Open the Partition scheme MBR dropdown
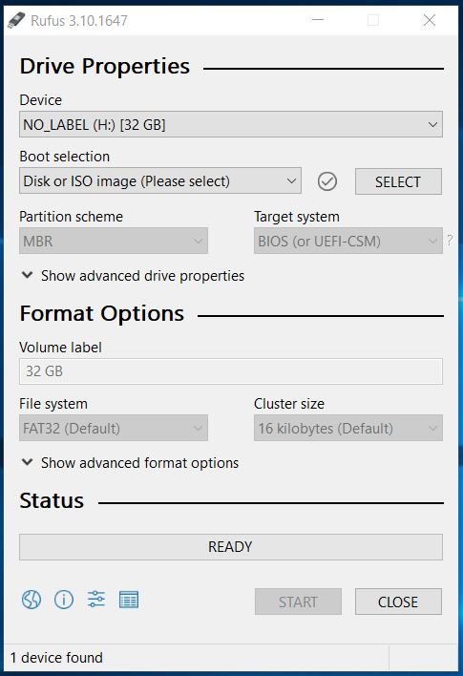This screenshot has width=463, height=676. pyautogui.click(x=114, y=241)
